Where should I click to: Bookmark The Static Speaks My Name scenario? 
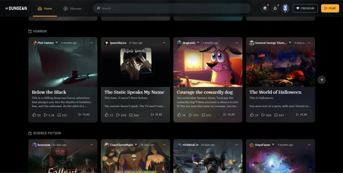pyautogui.click(x=131, y=115)
